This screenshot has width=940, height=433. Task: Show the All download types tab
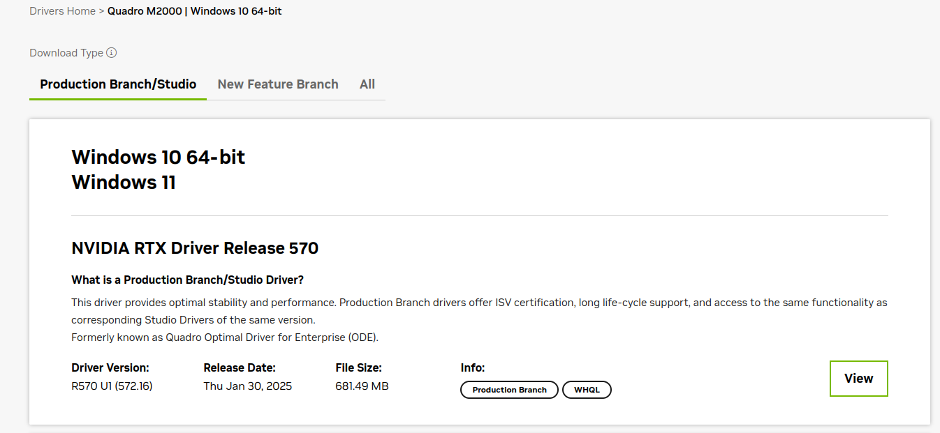[x=367, y=84]
